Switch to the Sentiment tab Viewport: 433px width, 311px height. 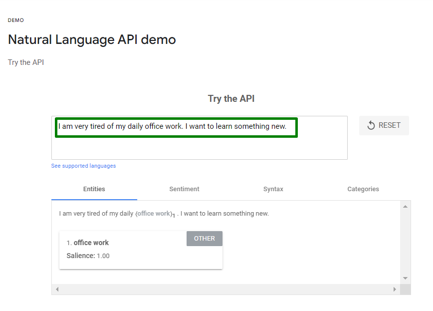coord(184,189)
